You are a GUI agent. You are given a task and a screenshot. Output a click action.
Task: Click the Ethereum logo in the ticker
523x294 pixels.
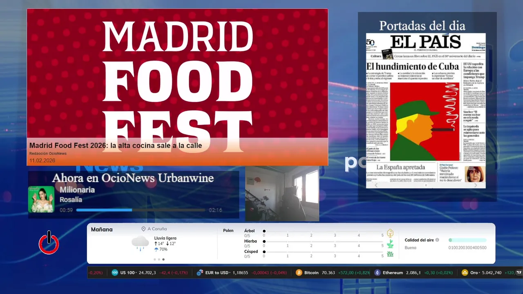378,272
